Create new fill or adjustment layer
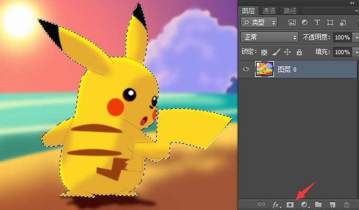This screenshot has width=359, height=210. (305, 204)
